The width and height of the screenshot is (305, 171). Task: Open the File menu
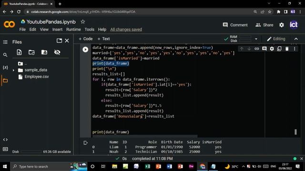click(22, 29)
